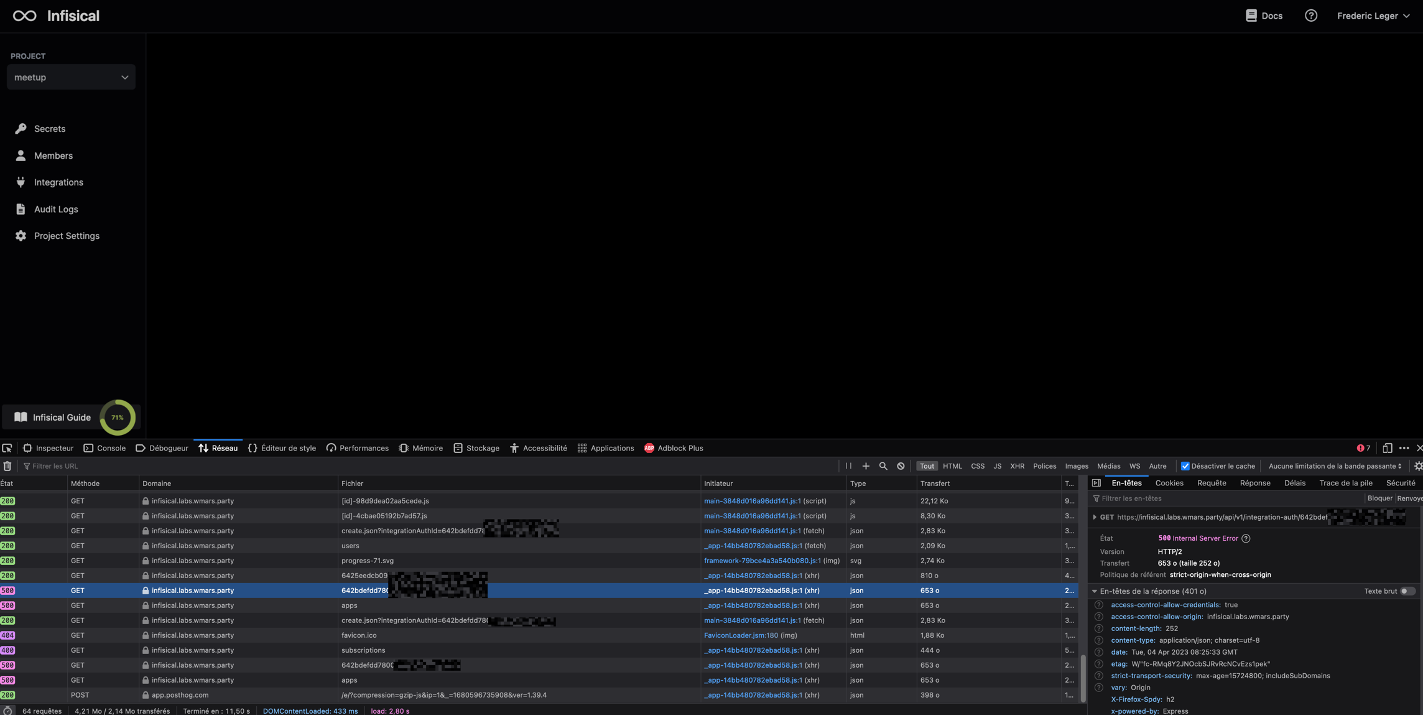This screenshot has height=715, width=1423.
Task: Click the help icon beside 500 Internal Server Error
Action: click(x=1246, y=538)
